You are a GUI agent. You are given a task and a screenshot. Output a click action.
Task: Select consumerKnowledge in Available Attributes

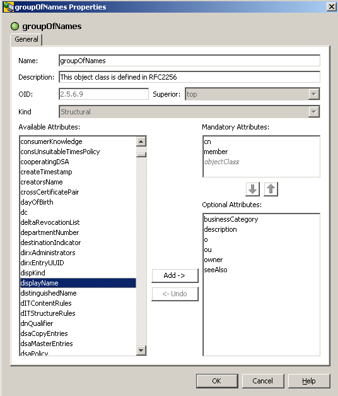point(78,141)
